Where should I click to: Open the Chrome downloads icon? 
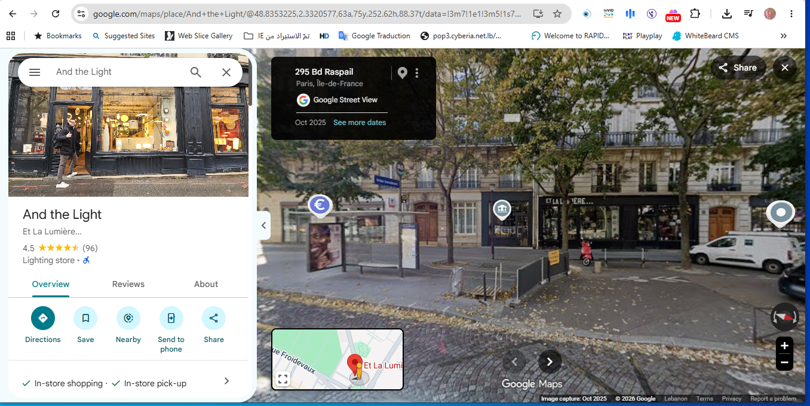click(727, 14)
